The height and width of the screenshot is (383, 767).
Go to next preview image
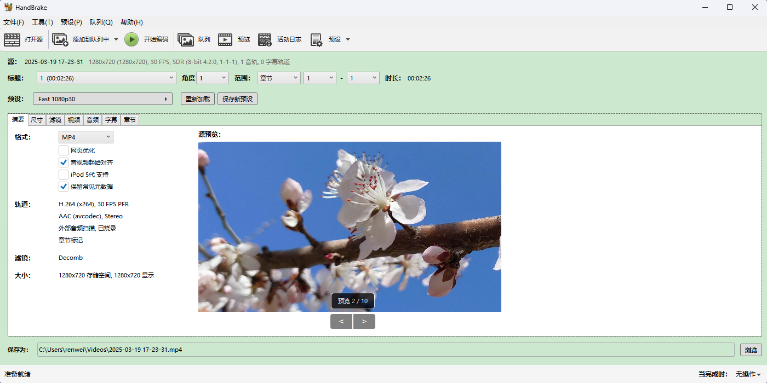coord(364,321)
